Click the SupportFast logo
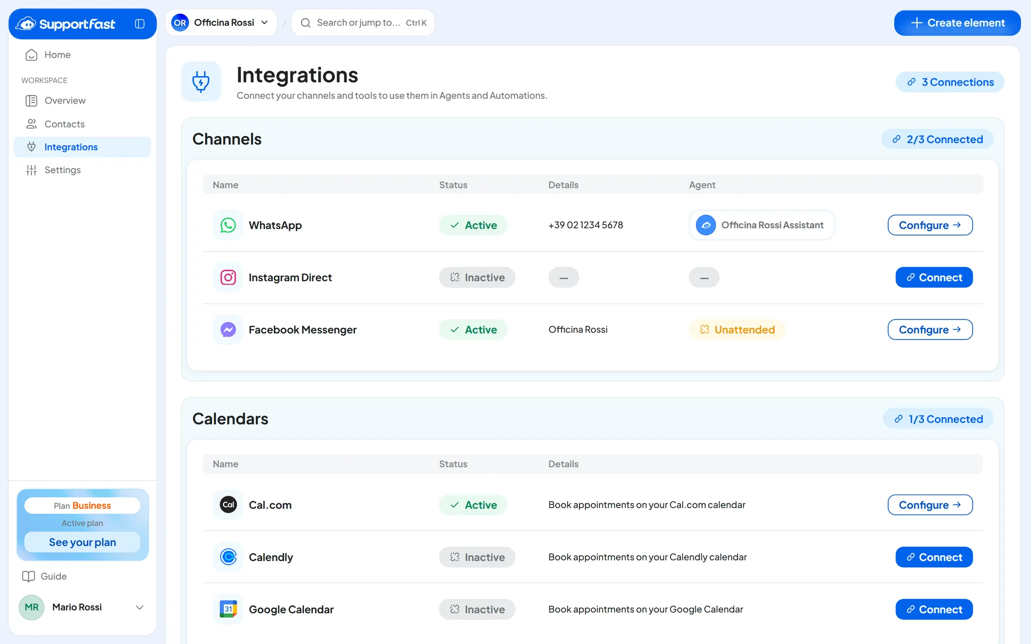Viewport: 1031px width, 644px height. coord(65,24)
